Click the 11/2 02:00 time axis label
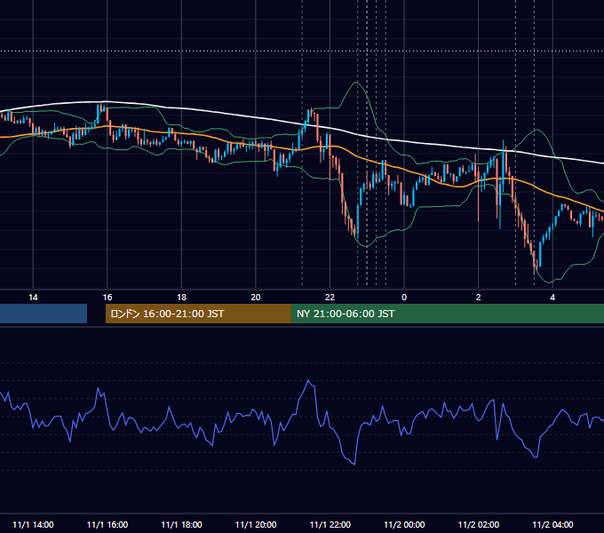The image size is (604, 533). point(479,524)
